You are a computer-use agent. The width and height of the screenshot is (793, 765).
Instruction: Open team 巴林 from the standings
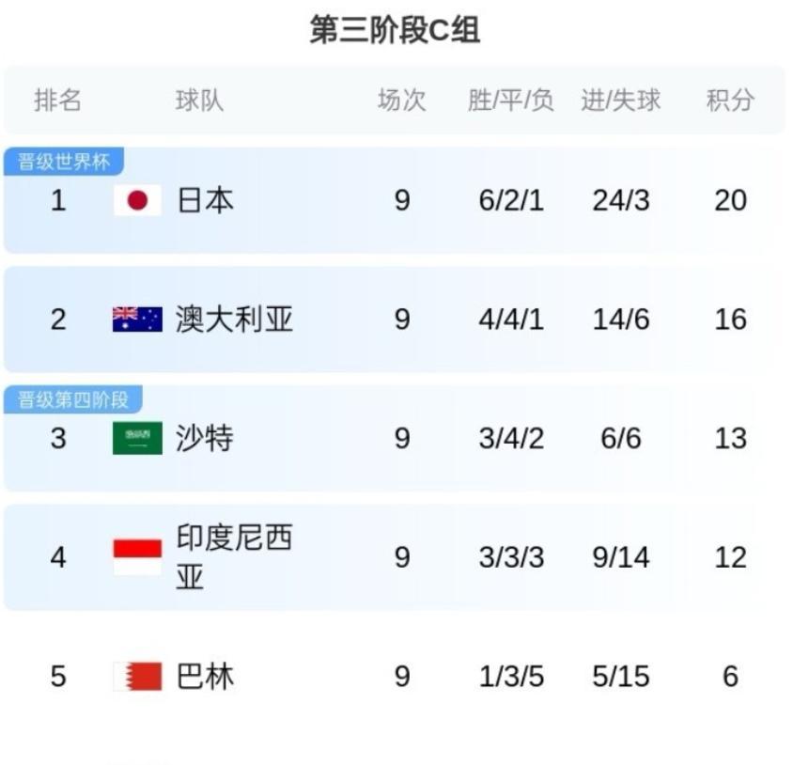coord(205,677)
